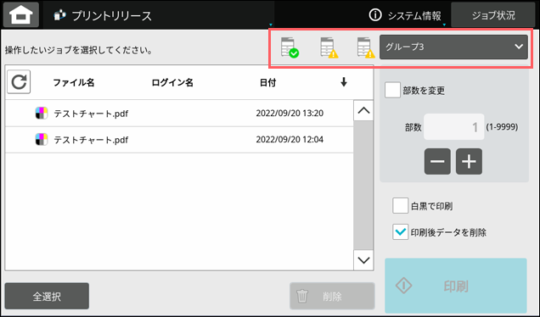The height and width of the screenshot is (317, 540).
Task: Move the job list up with arrow
Action: tap(363, 111)
